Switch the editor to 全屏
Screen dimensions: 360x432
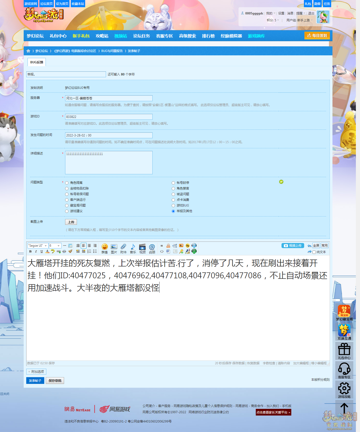(316, 246)
